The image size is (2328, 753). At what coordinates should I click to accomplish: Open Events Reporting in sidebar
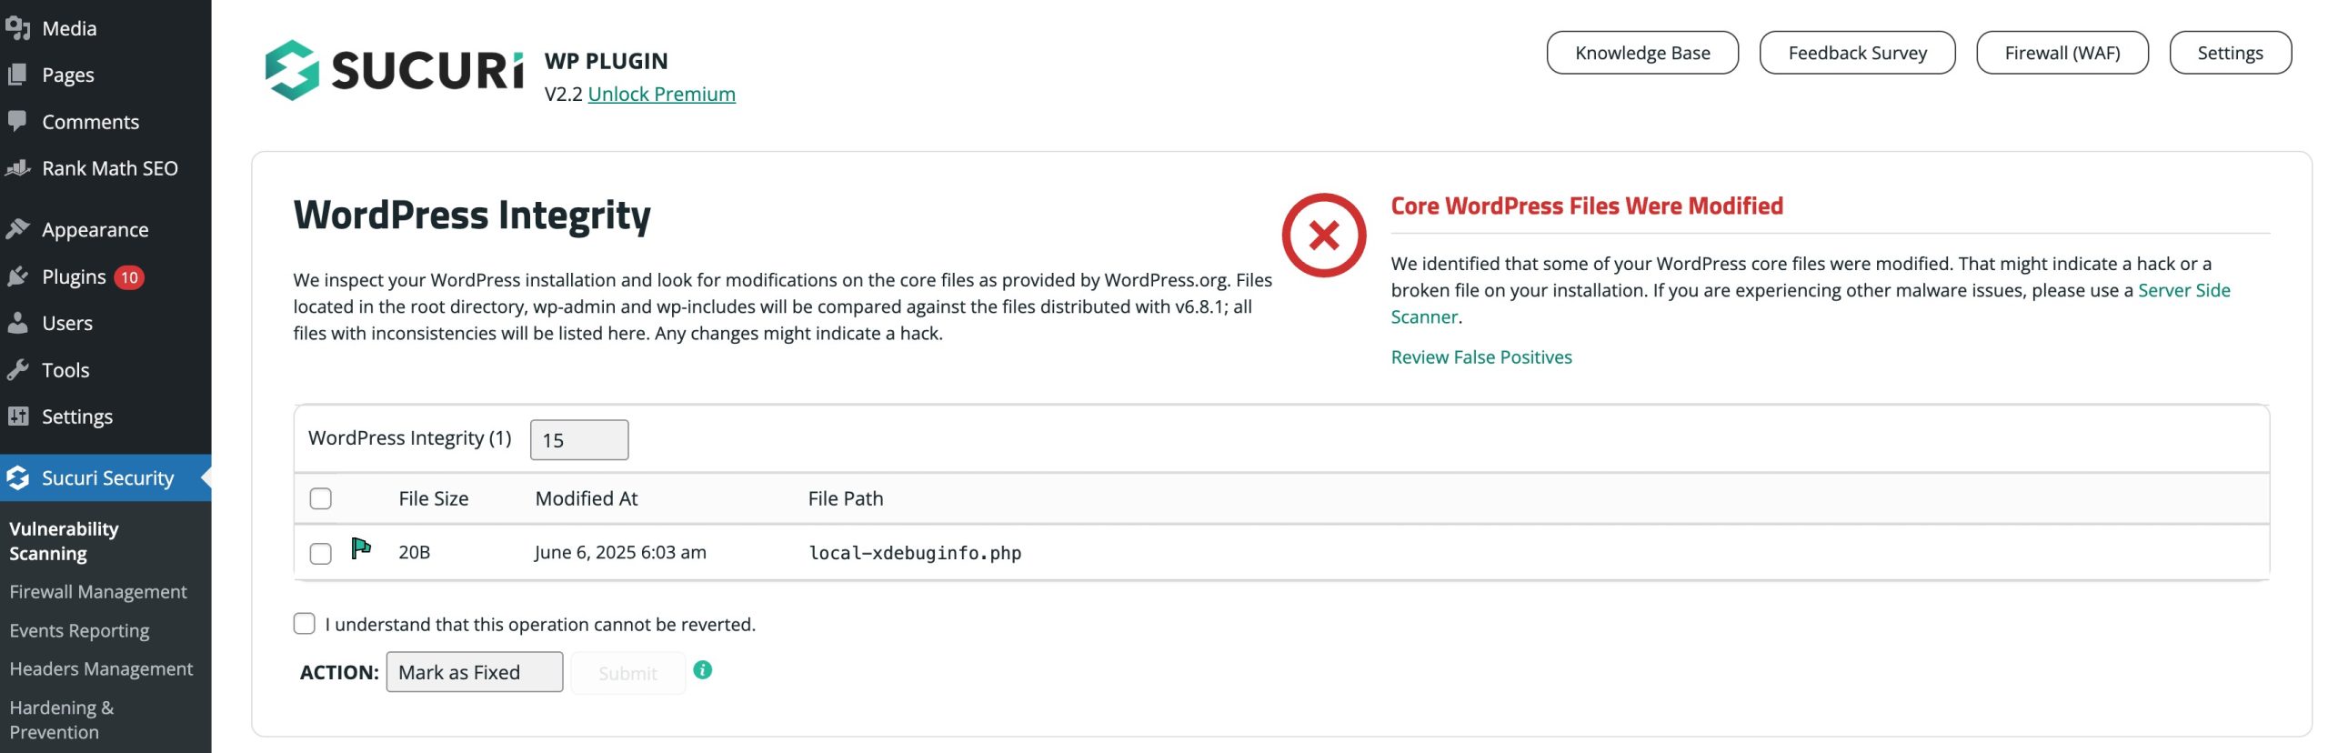79,630
